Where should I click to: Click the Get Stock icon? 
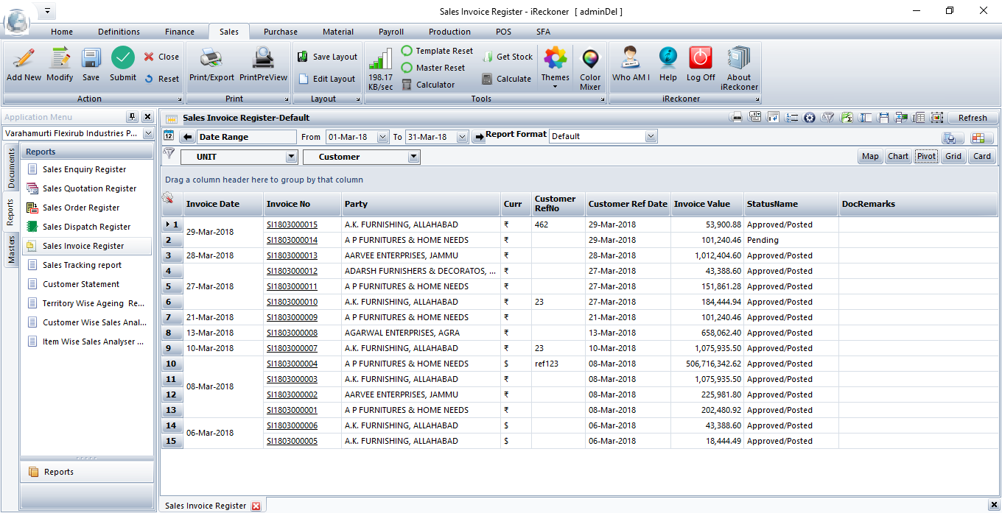point(507,57)
